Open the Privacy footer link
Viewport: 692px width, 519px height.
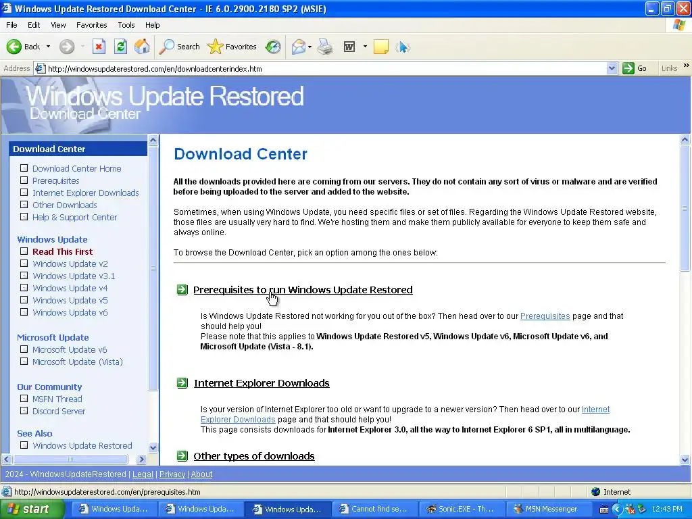(x=172, y=474)
